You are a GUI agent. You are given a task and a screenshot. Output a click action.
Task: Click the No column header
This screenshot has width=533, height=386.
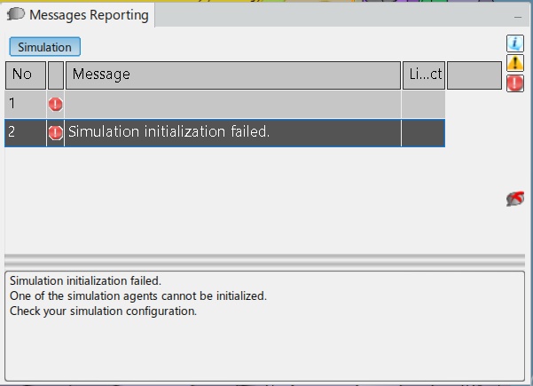pyautogui.click(x=26, y=75)
